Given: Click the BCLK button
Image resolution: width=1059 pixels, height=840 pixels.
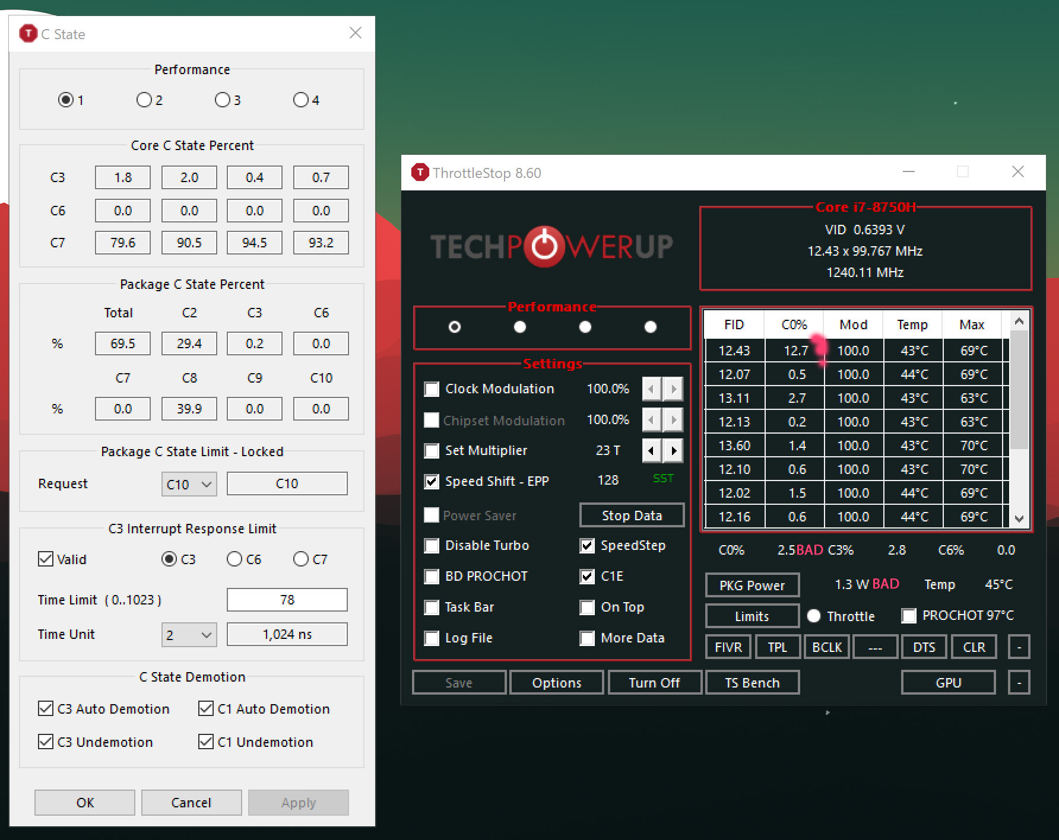Looking at the screenshot, I should [827, 647].
